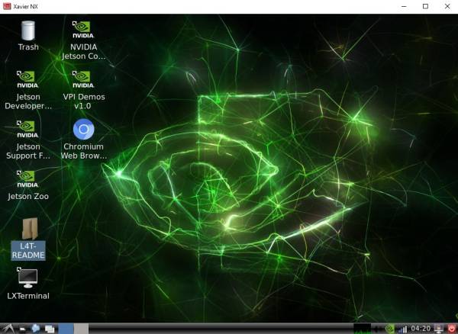Open network signal strength tray icon

[403, 329]
